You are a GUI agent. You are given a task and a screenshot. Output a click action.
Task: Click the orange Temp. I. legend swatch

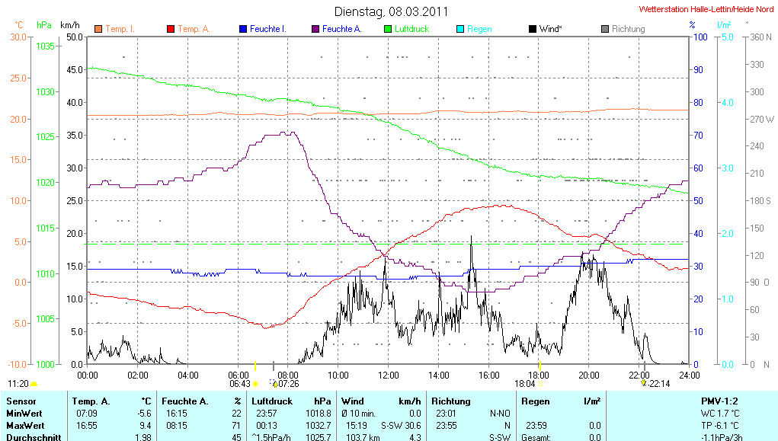click(x=98, y=29)
